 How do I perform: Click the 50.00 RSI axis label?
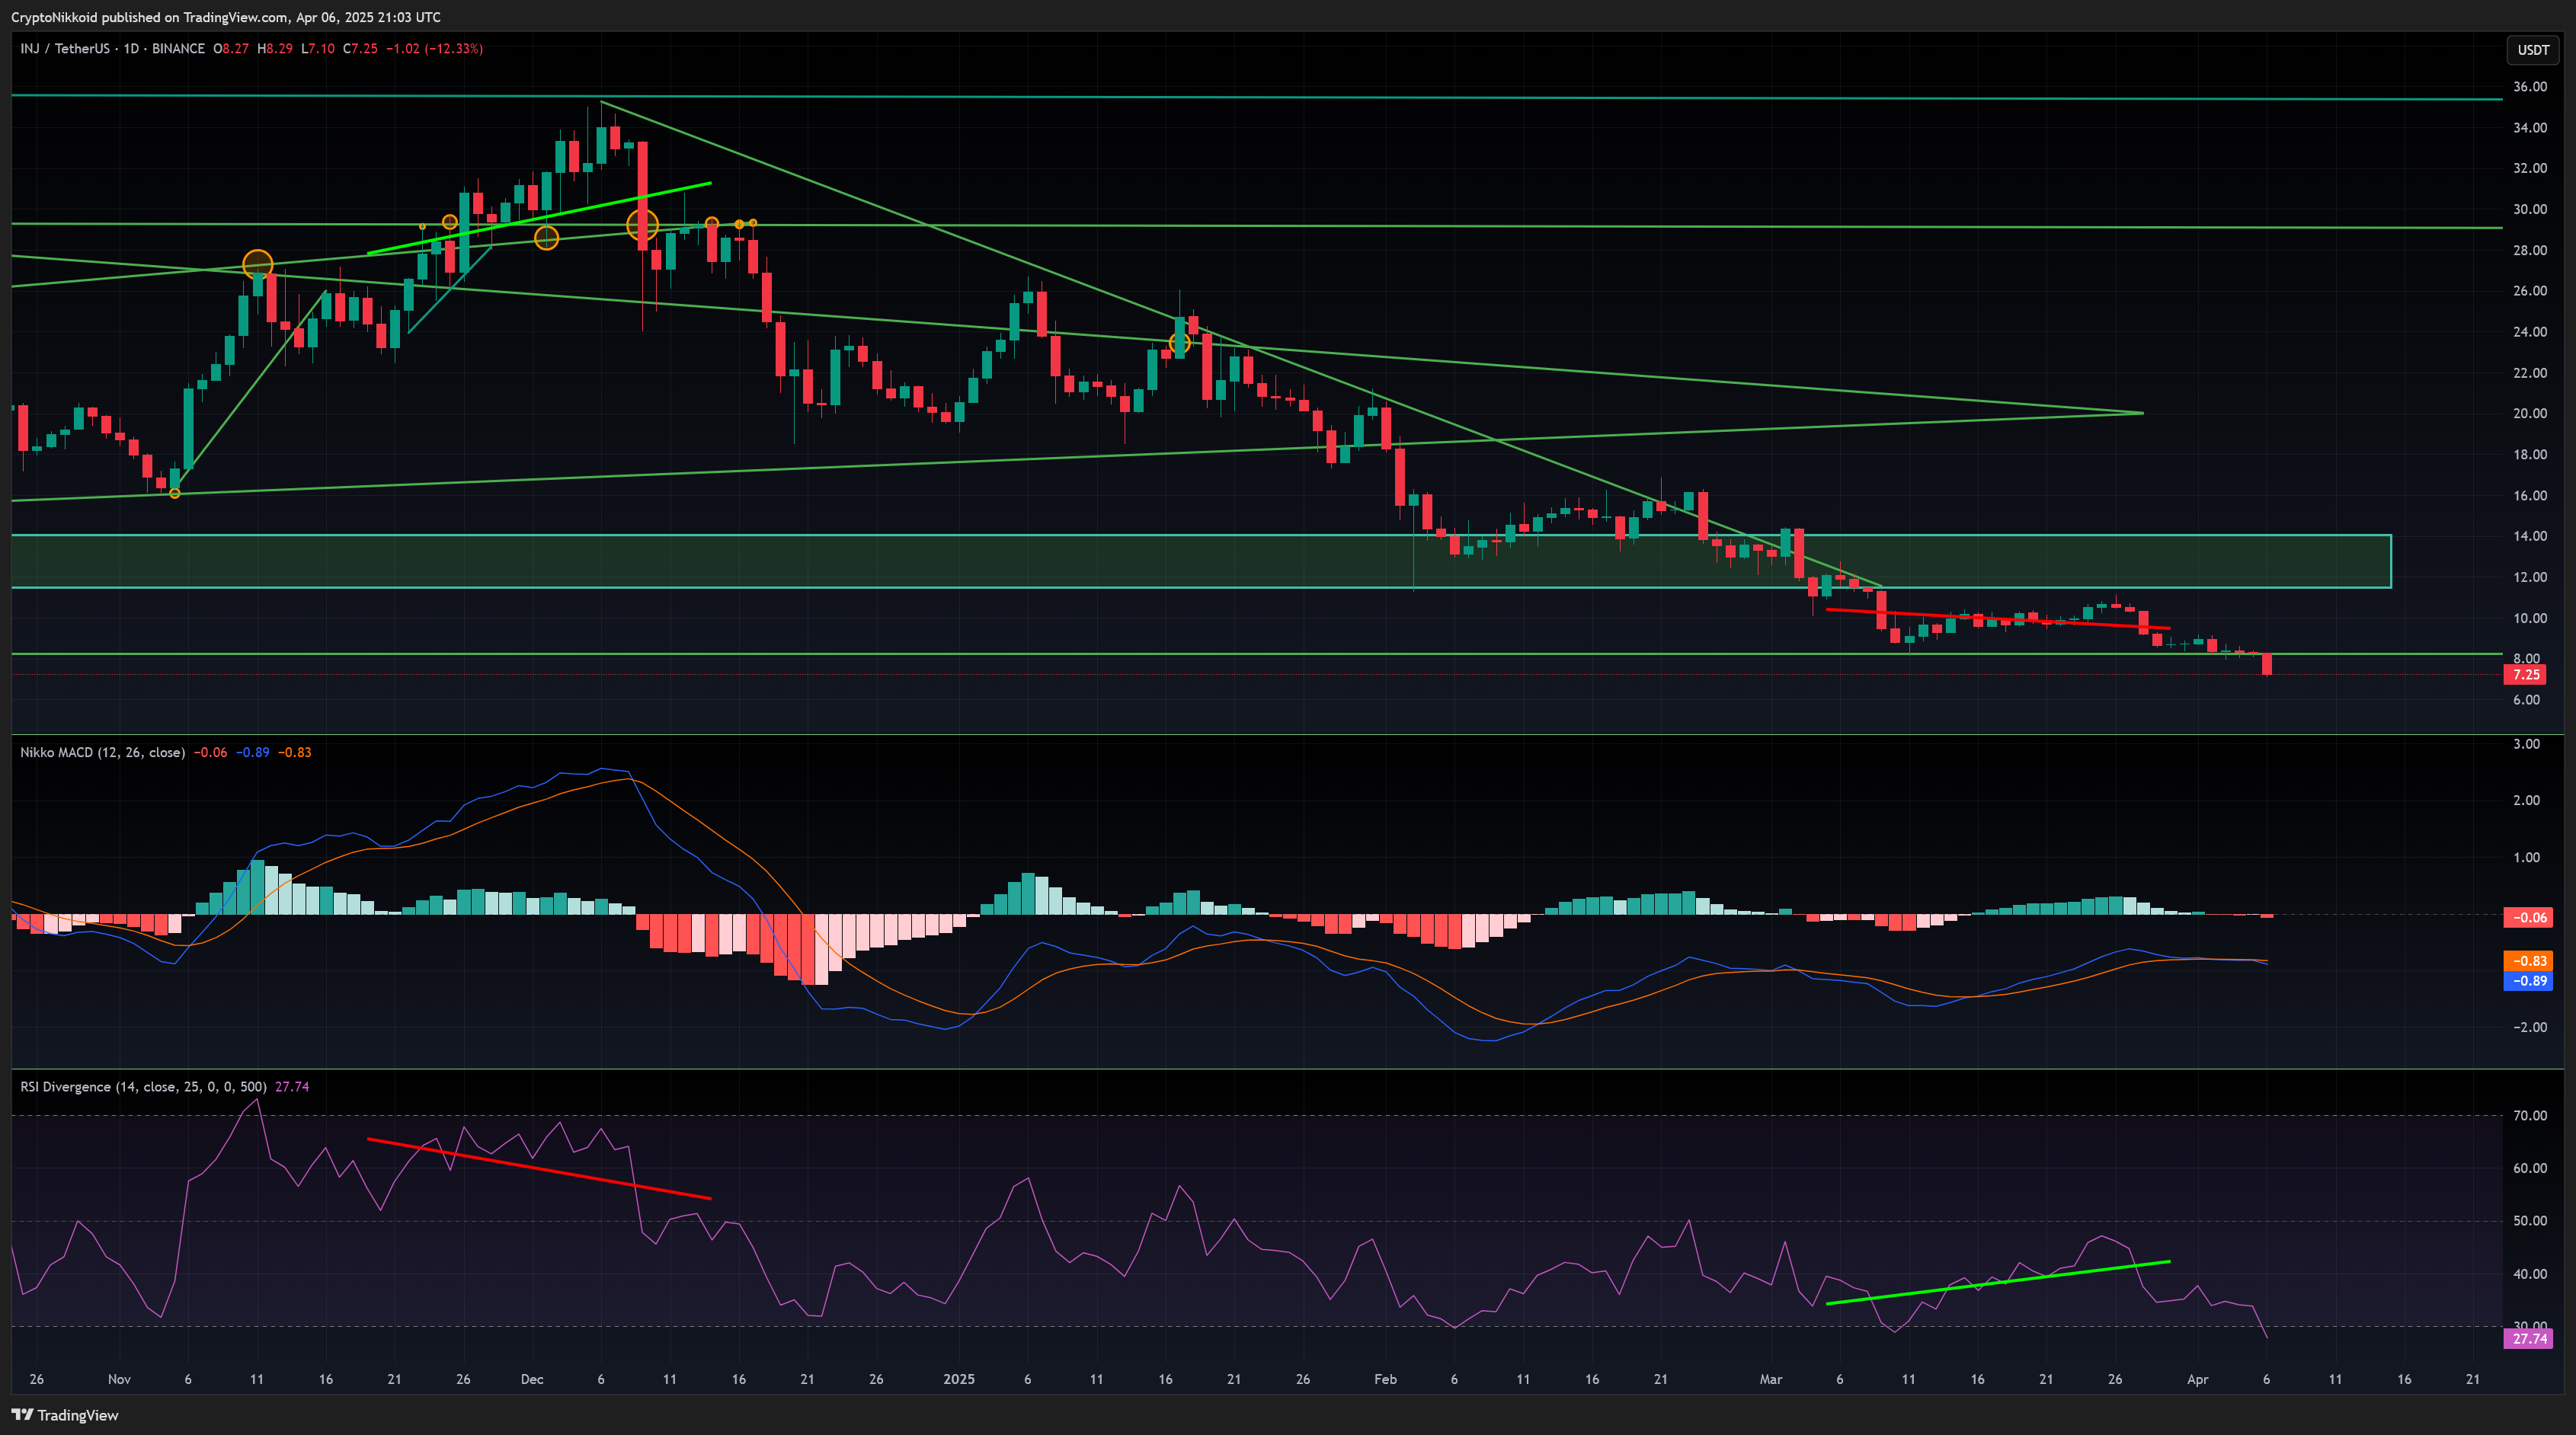click(x=2530, y=1221)
